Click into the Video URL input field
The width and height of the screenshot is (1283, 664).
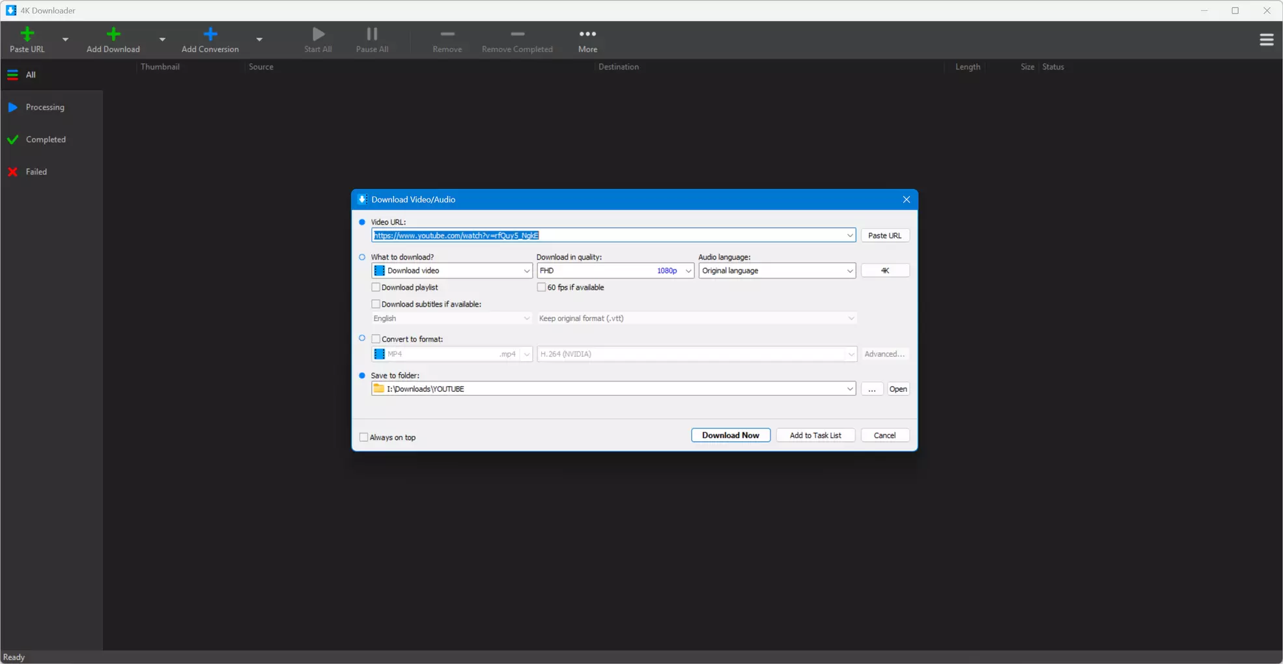613,235
